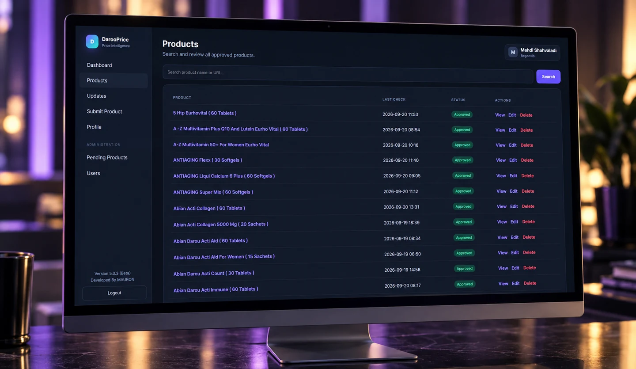Open the Profile page
The height and width of the screenshot is (369, 636).
coord(94,127)
